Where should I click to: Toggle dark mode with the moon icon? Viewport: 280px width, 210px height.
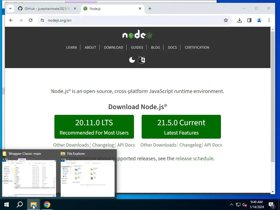(132, 60)
